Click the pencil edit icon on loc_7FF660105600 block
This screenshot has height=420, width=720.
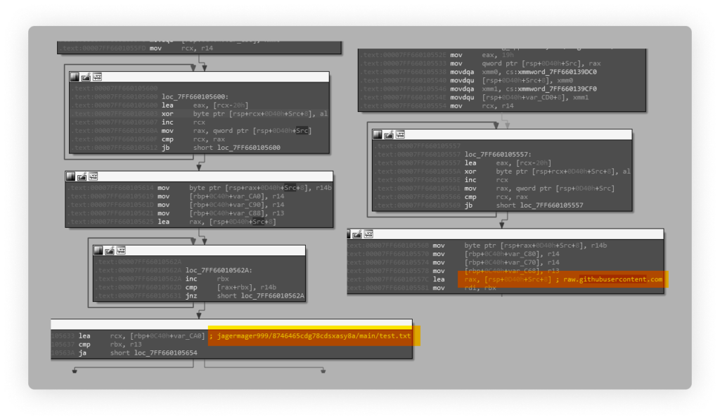click(x=86, y=77)
